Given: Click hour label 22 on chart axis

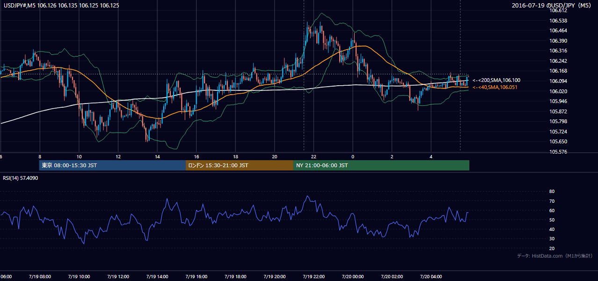Looking at the screenshot, I should tap(314, 157).
